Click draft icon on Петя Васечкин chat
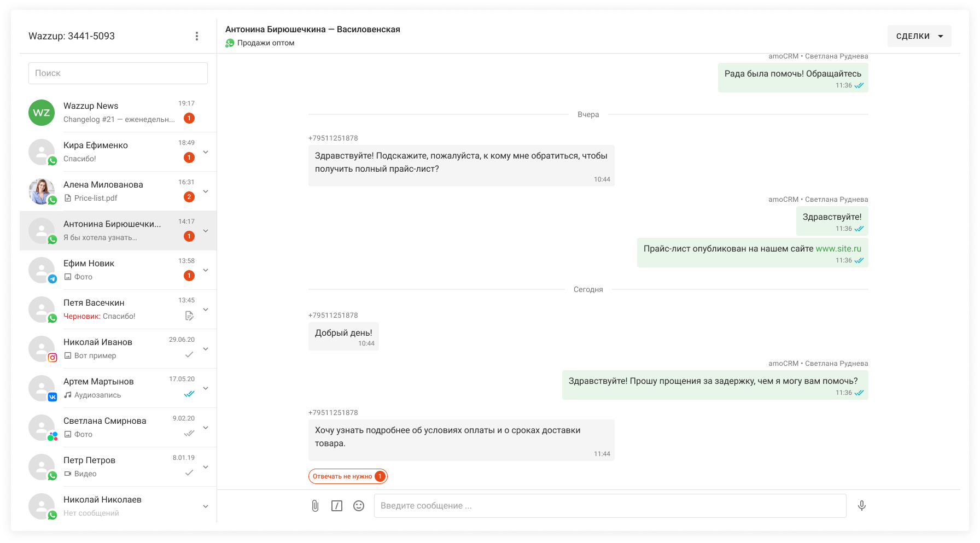 pyautogui.click(x=189, y=316)
